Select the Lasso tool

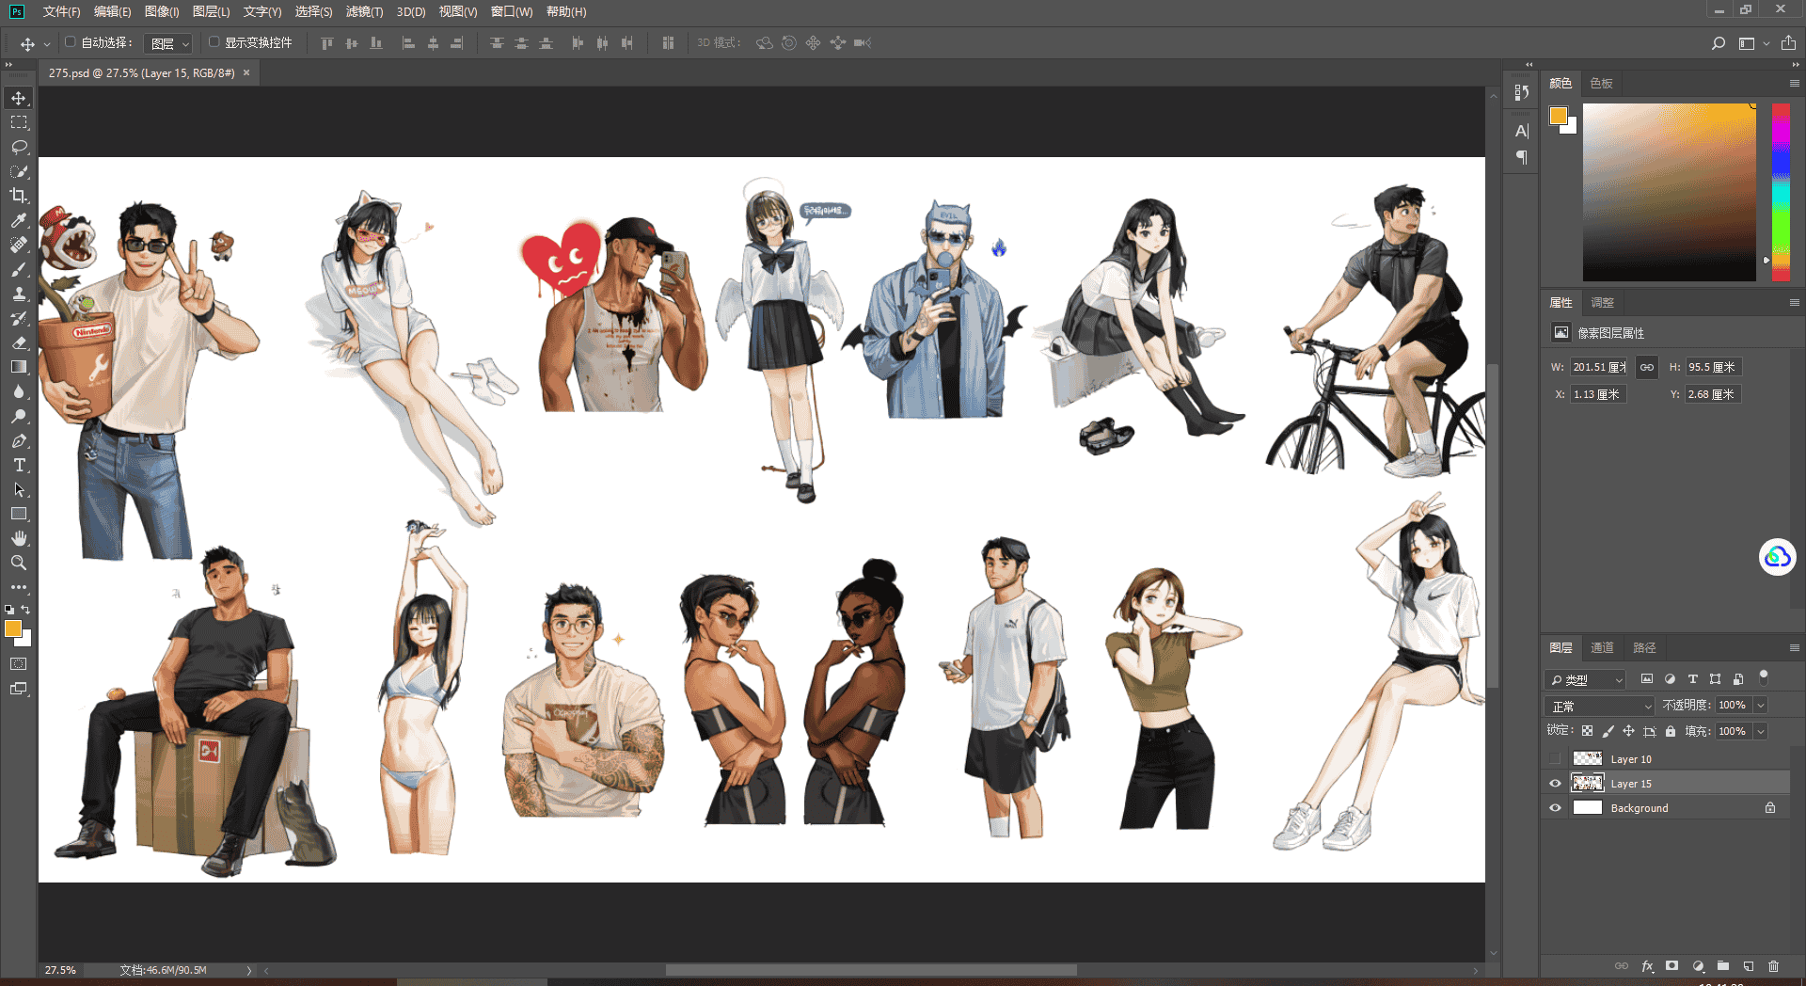tap(19, 147)
